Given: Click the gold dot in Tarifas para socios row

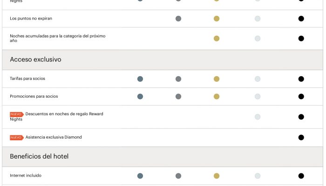Looking at the screenshot, I should pos(217,79).
